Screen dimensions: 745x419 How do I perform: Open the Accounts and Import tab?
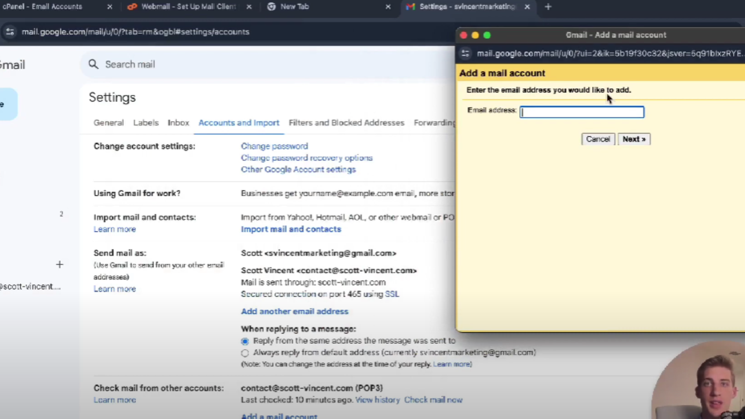[x=239, y=123]
